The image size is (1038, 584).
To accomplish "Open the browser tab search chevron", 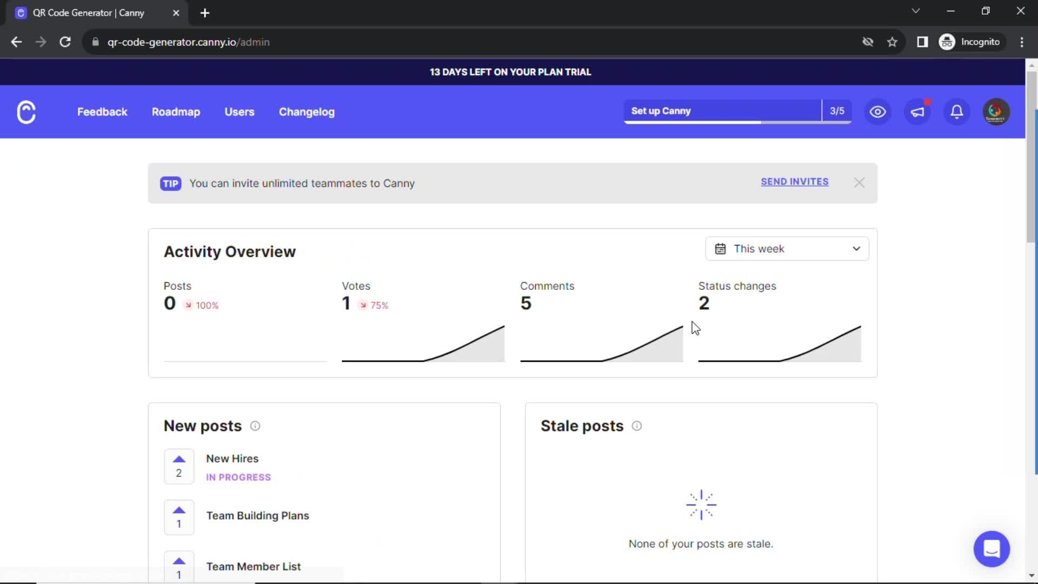I will coord(916,11).
